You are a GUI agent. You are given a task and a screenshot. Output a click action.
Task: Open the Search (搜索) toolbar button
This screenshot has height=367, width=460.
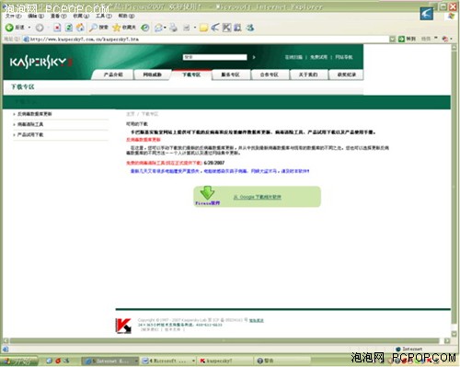pyautogui.click(x=98, y=28)
